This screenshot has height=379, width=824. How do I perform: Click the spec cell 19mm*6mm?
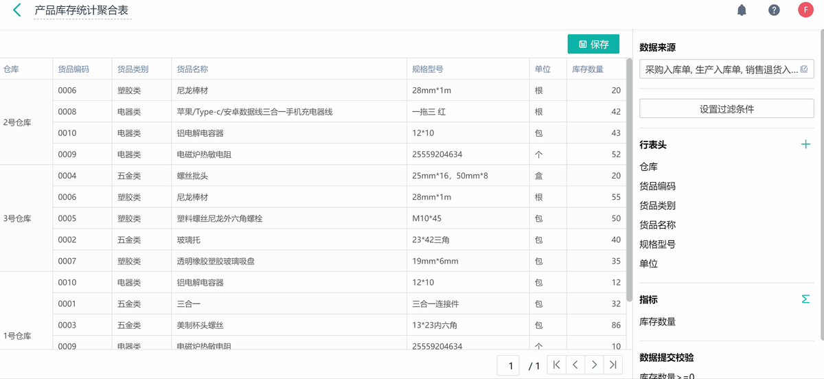468,261
